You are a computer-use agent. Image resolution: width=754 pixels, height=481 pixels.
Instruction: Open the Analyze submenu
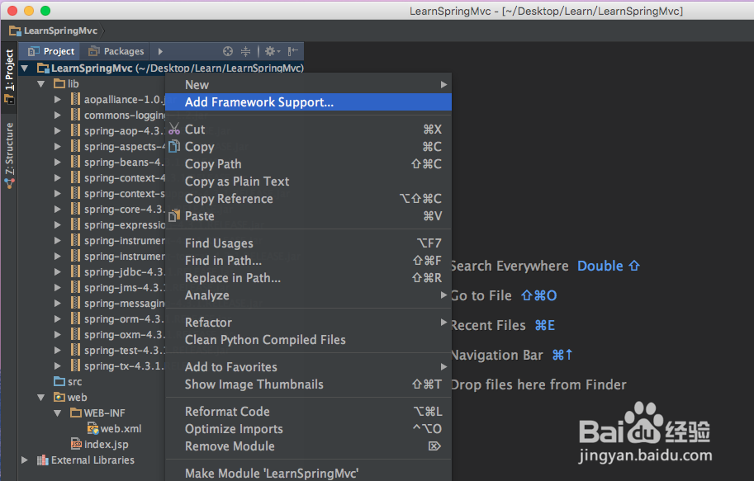pos(308,295)
